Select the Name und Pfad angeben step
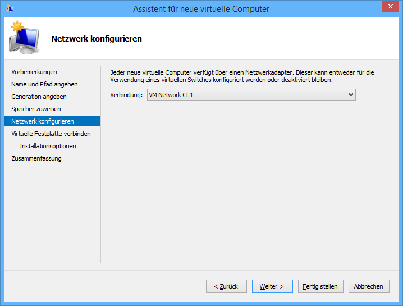 point(44,84)
